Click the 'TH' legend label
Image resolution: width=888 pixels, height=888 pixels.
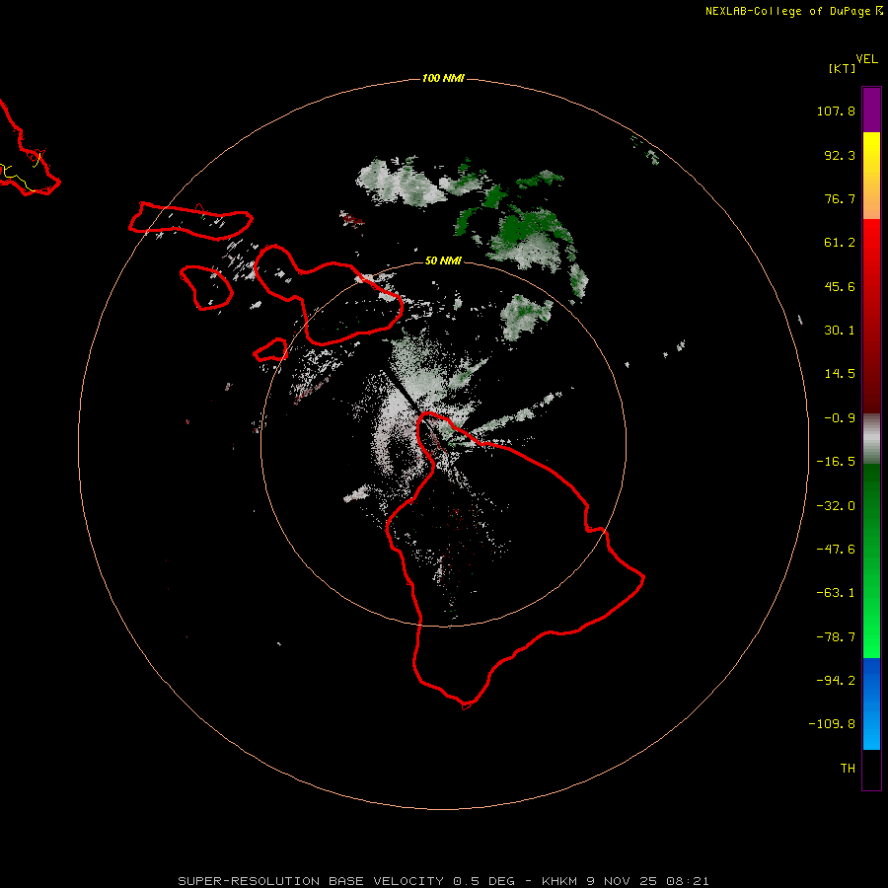[x=848, y=768]
